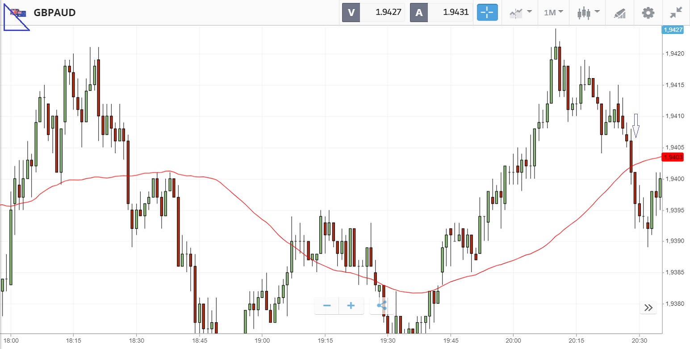Viewport: 690px width, 349px height.
Task: Click the 20:00 time axis label
Action: pyautogui.click(x=514, y=340)
